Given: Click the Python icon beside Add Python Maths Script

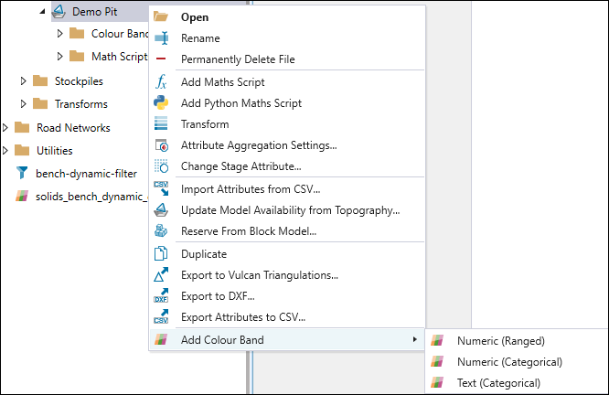Looking at the screenshot, I should coord(161,103).
